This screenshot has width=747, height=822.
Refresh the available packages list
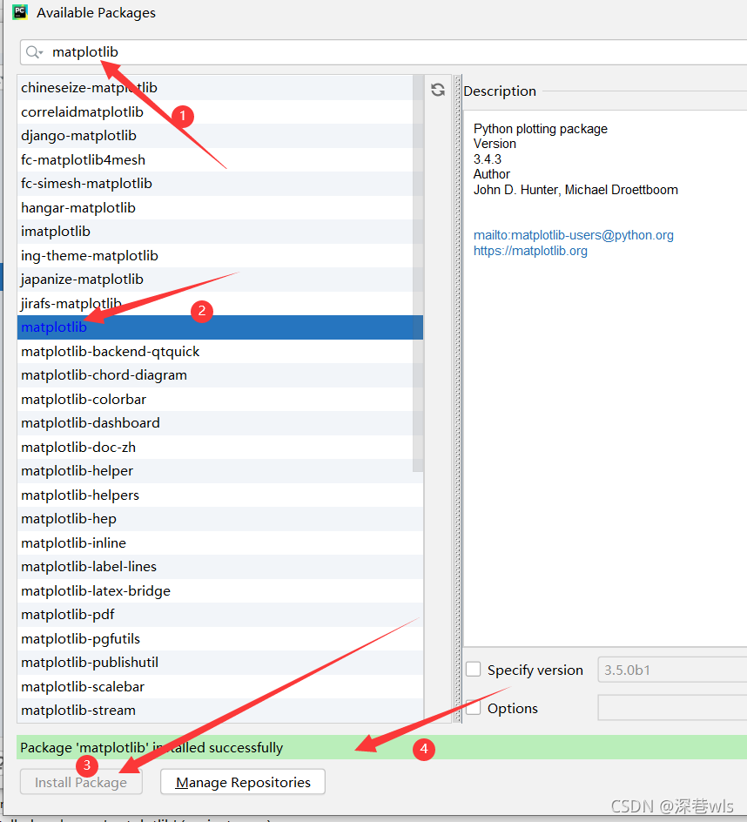438,89
